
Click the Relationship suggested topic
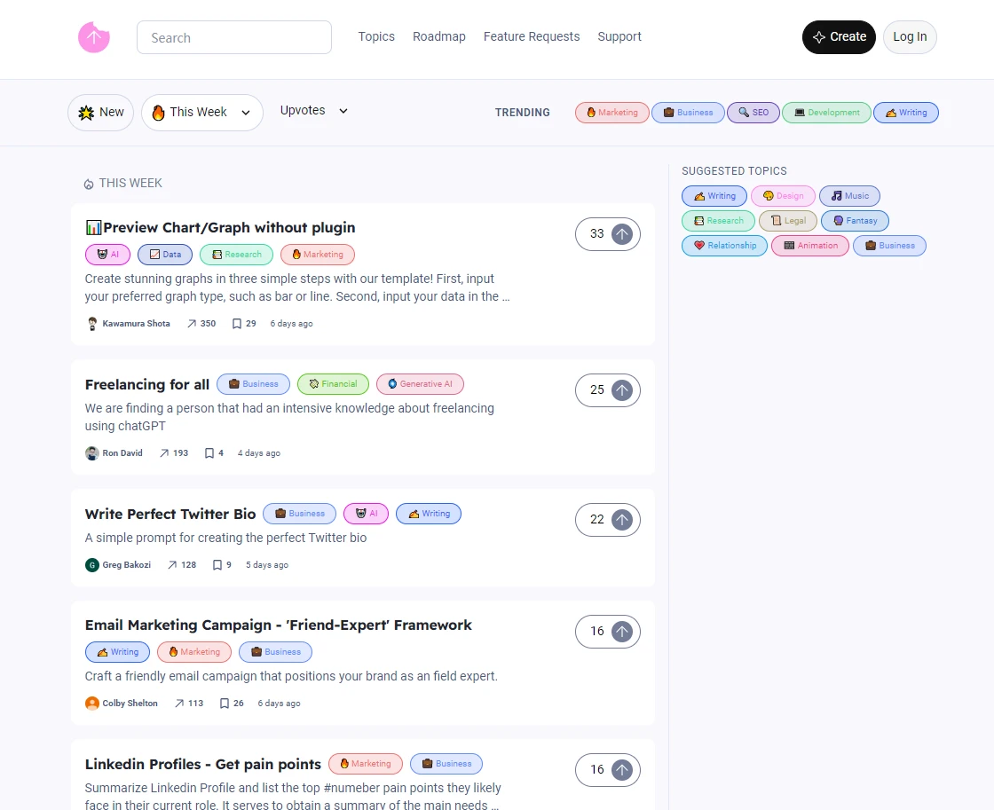tap(724, 245)
